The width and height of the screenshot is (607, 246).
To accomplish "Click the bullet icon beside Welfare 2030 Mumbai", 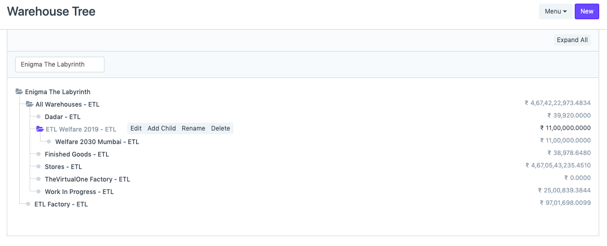I will (x=49, y=141).
